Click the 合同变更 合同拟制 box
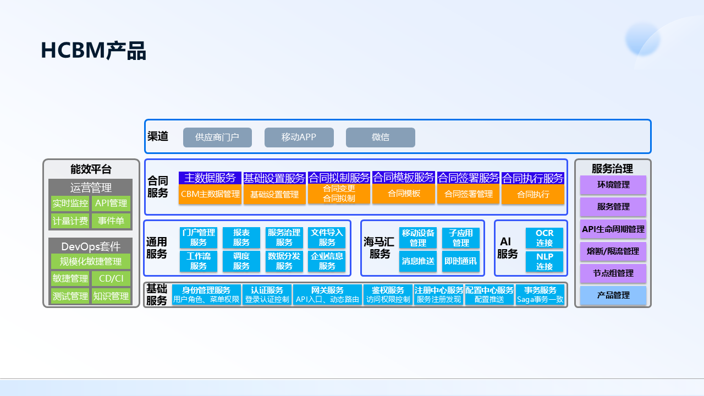Screen dimensions: 704x396 click(x=339, y=194)
